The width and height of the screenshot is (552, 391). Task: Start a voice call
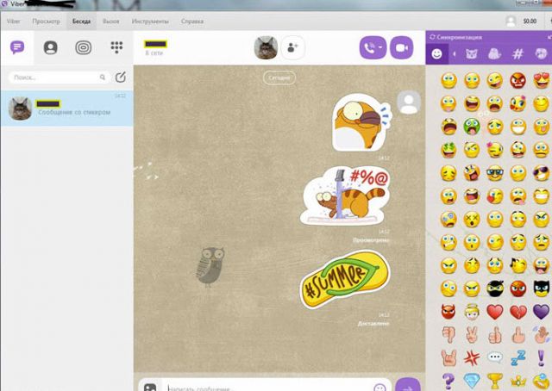point(370,48)
